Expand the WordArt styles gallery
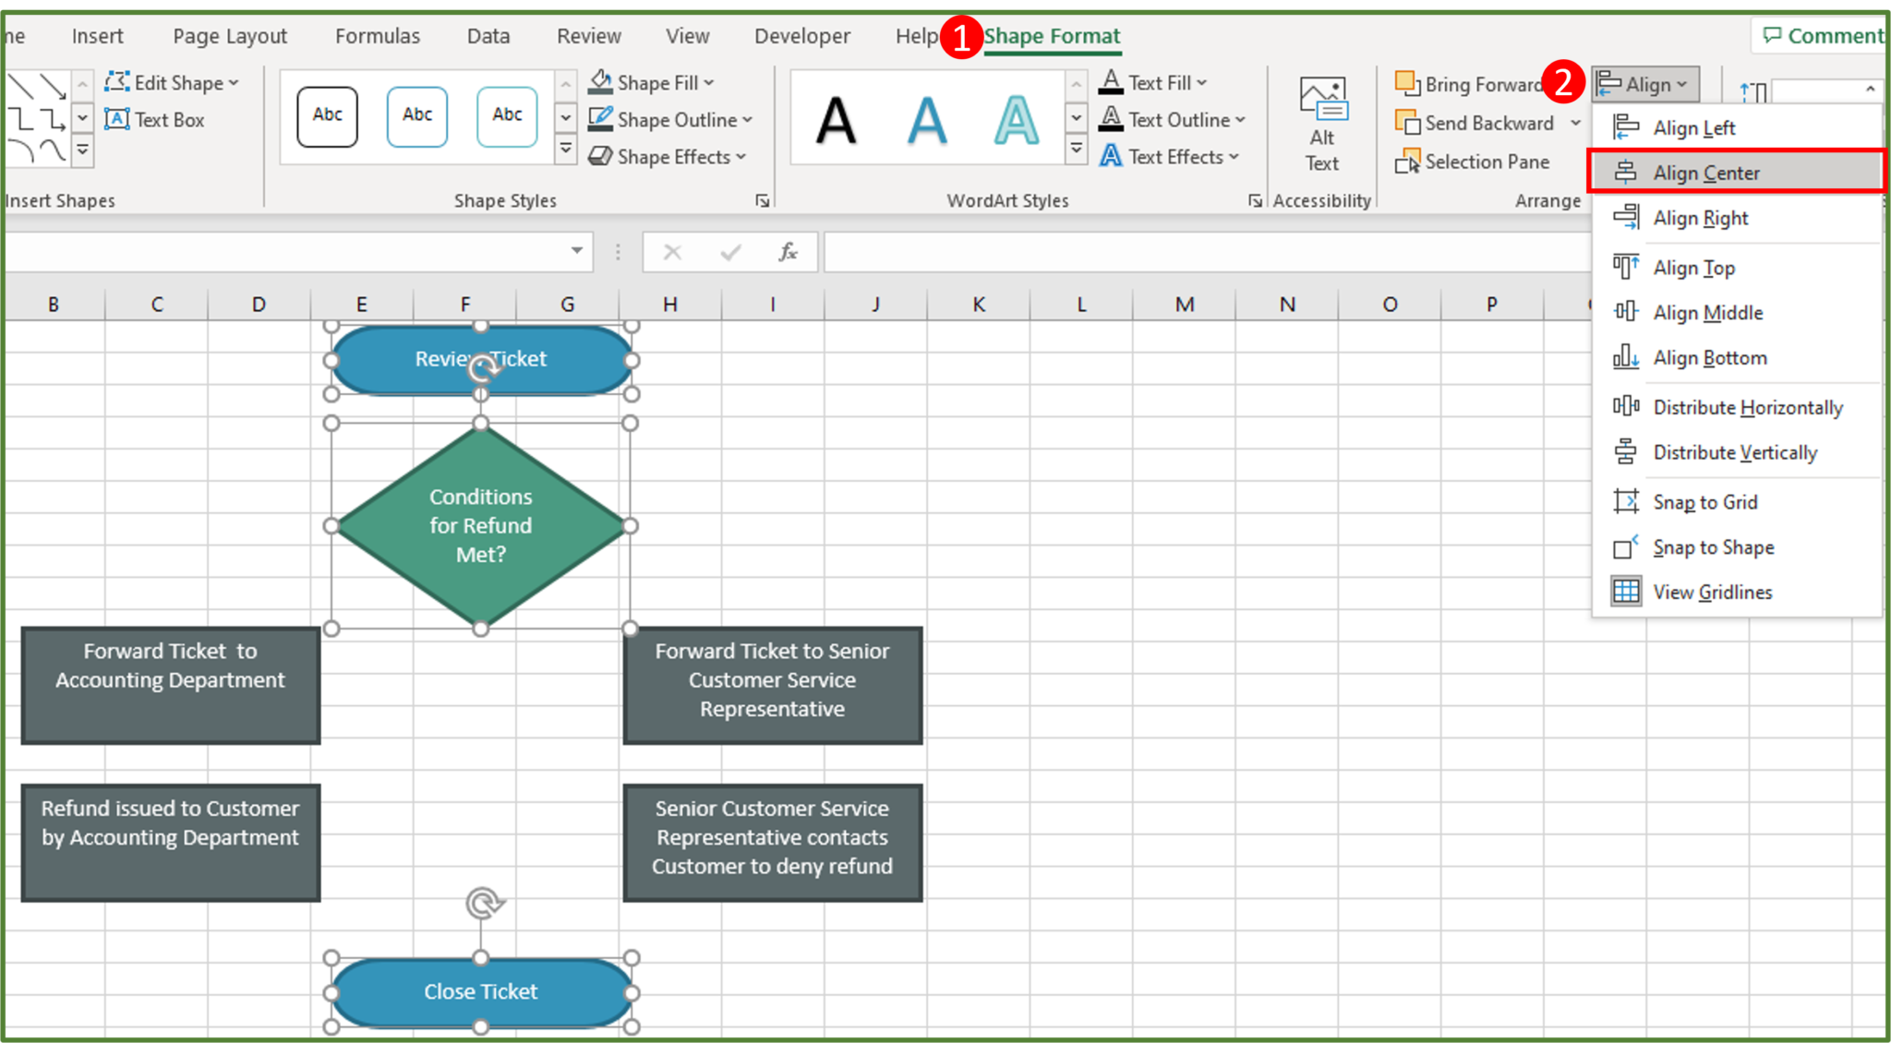 (x=1075, y=148)
